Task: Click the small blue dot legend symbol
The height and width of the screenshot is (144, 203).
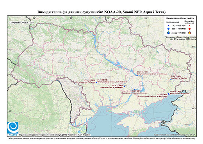Action: 169,25
